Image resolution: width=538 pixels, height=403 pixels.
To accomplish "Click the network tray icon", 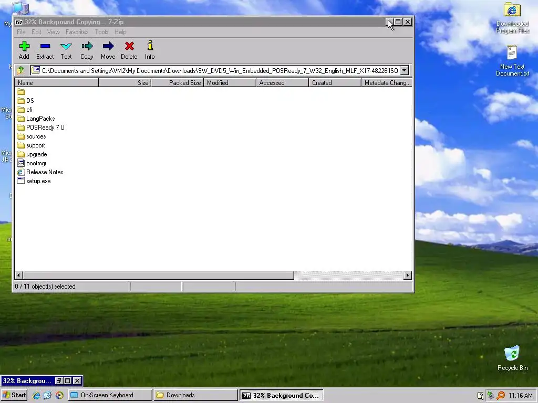I will tap(491, 395).
